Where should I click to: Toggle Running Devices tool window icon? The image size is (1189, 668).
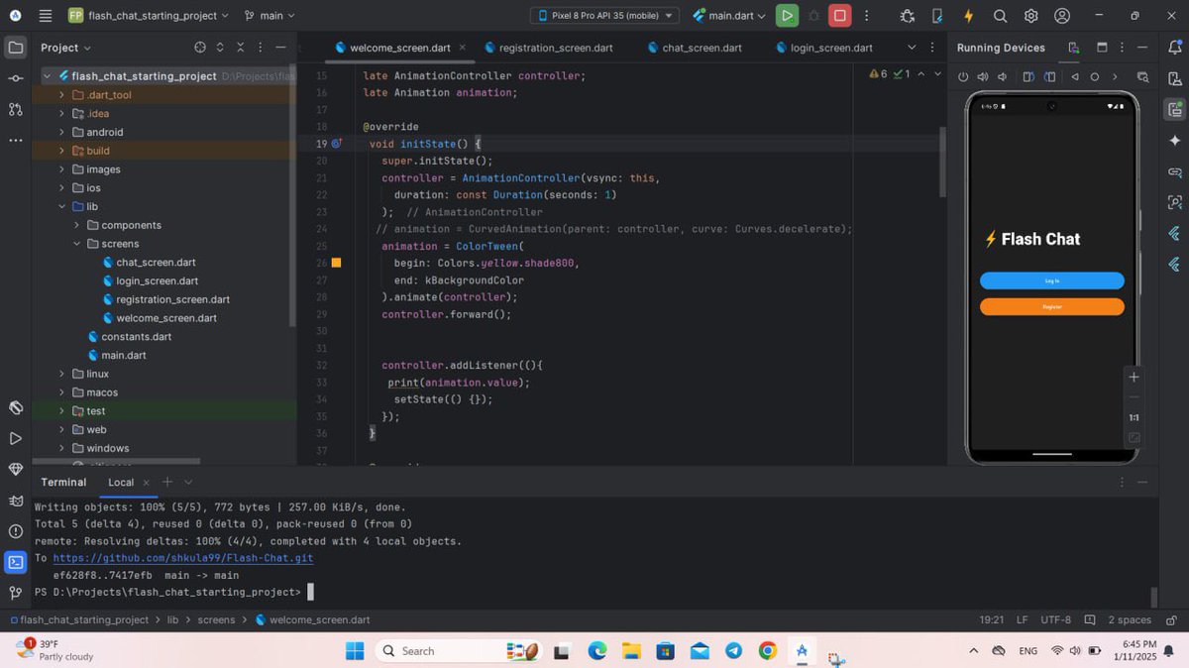click(1175, 109)
